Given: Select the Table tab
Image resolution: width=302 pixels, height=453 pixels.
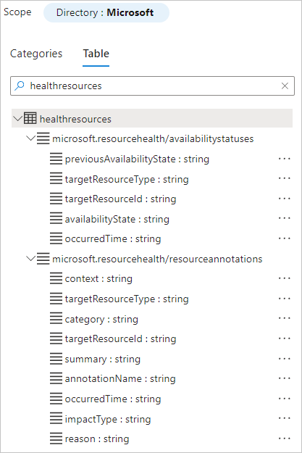Looking at the screenshot, I should (x=96, y=54).
